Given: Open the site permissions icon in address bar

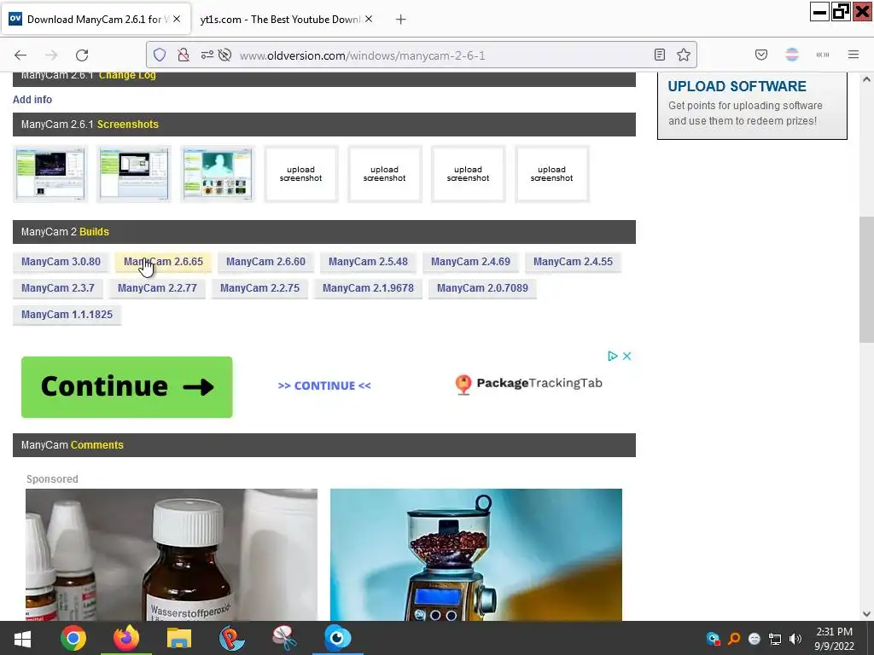Looking at the screenshot, I should click(207, 55).
